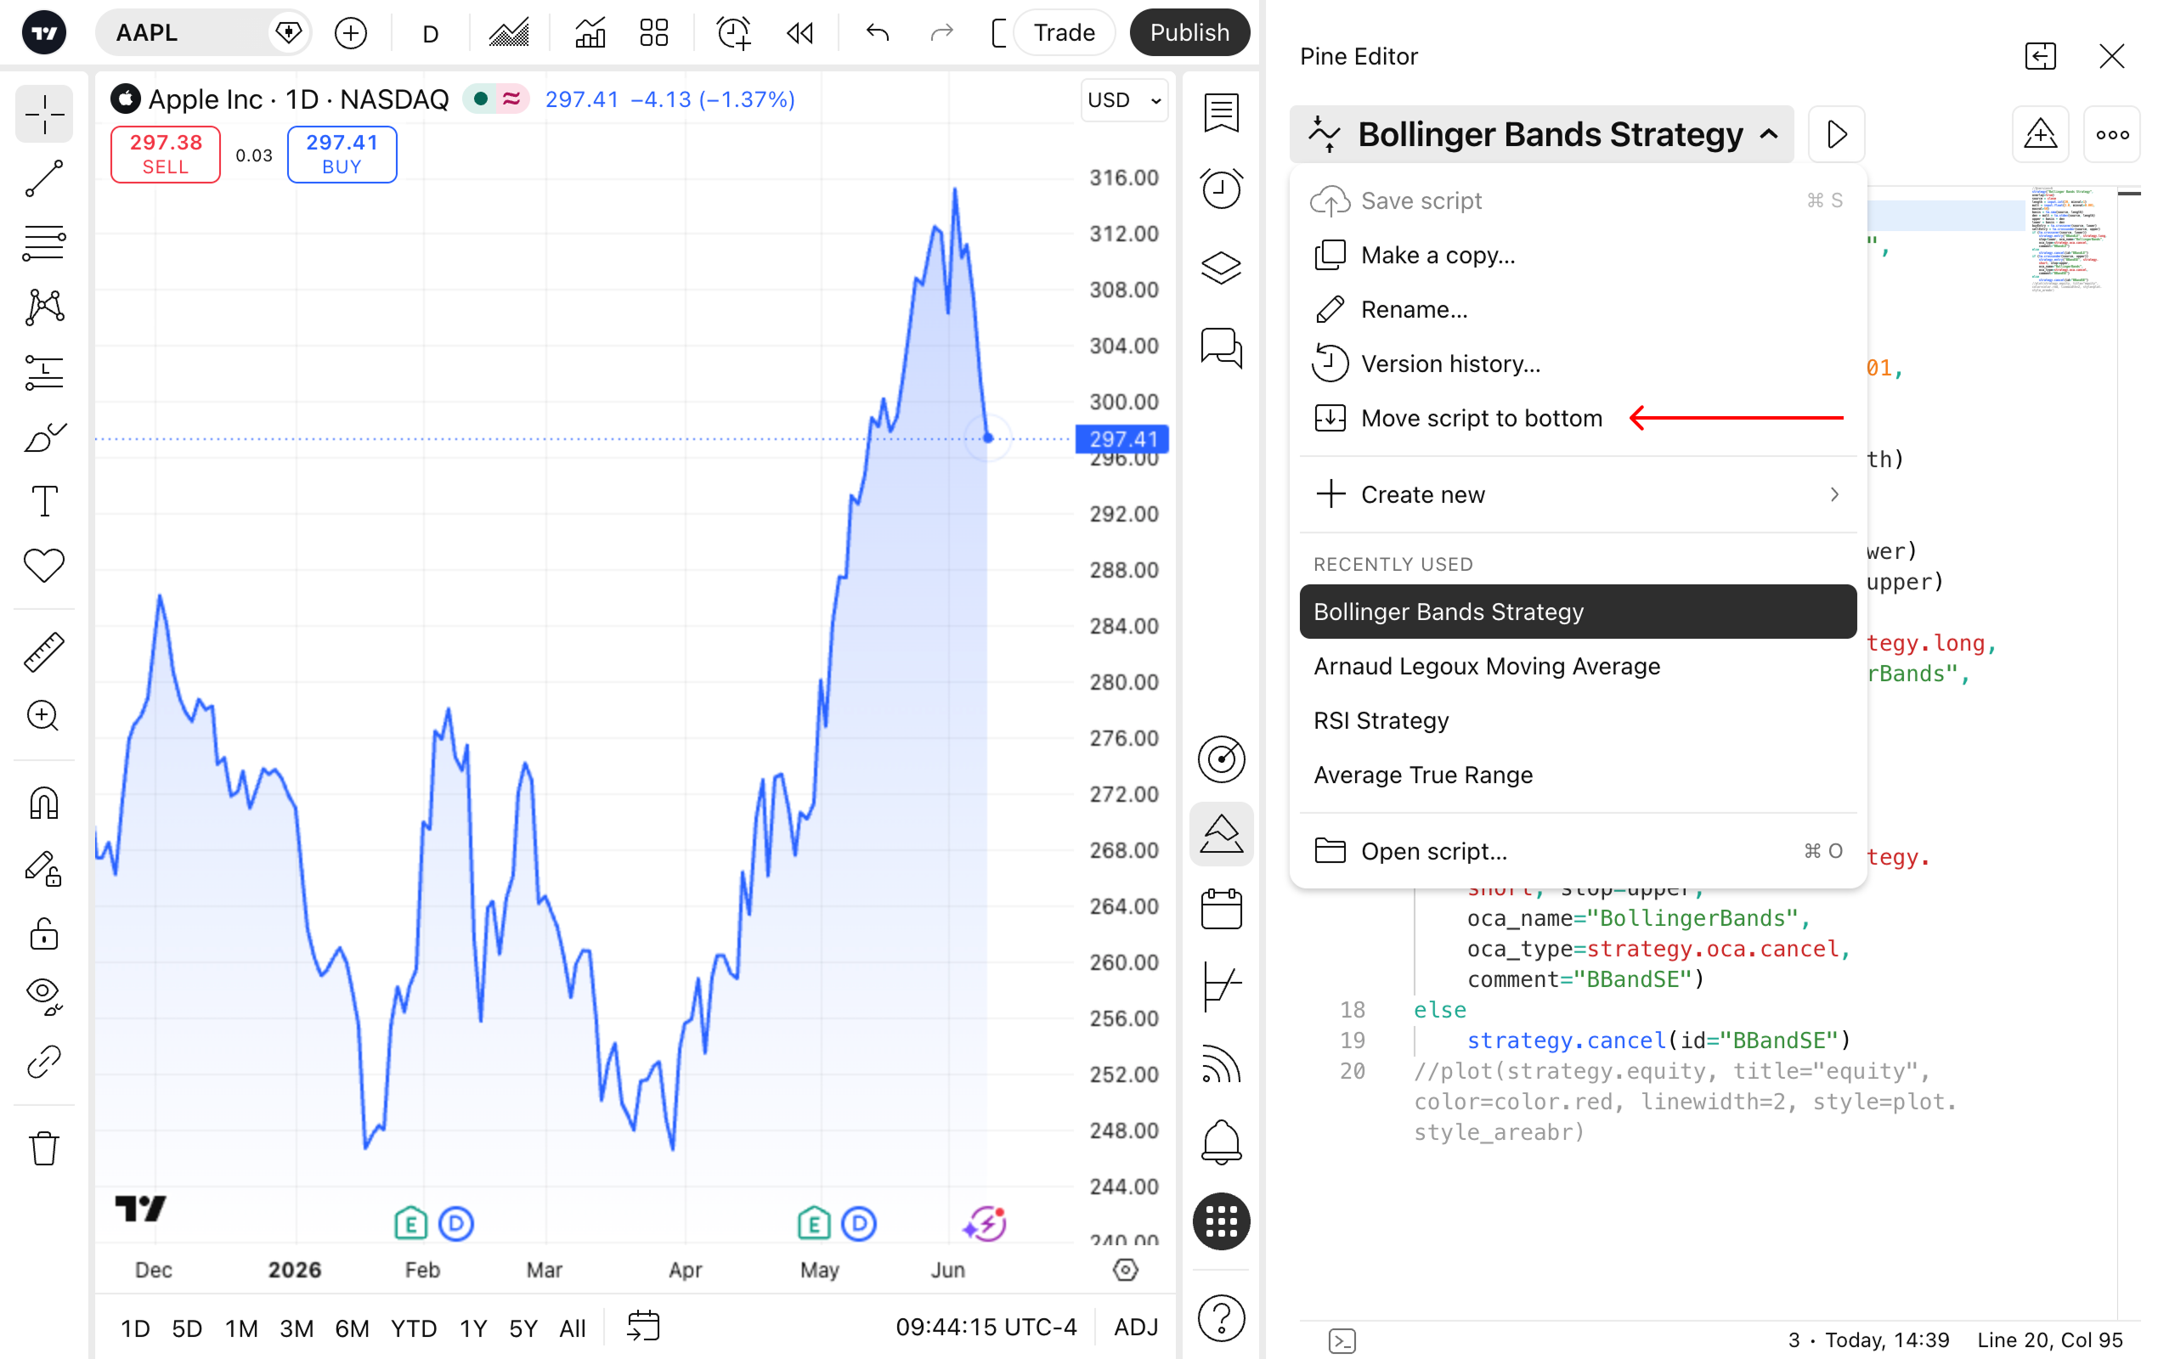Open the TradingView main menu logo

pos(44,33)
